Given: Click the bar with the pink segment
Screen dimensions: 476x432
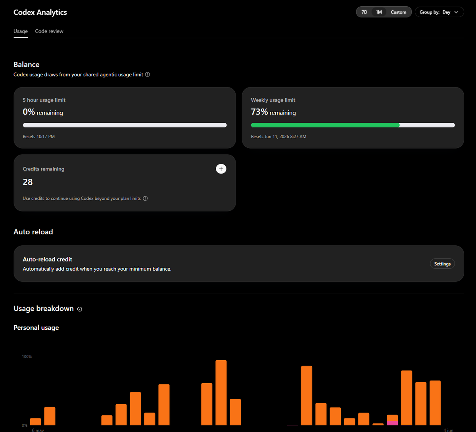Looking at the screenshot, I should 392,420.
